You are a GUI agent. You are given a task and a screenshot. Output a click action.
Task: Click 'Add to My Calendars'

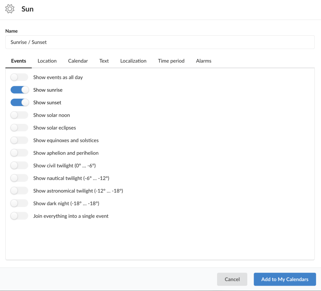click(284, 279)
